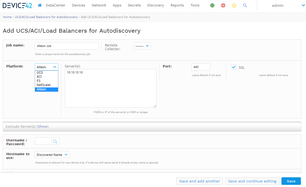Open global search with the magnifier icon
The width and height of the screenshot is (306, 187).
[x=245, y=5]
